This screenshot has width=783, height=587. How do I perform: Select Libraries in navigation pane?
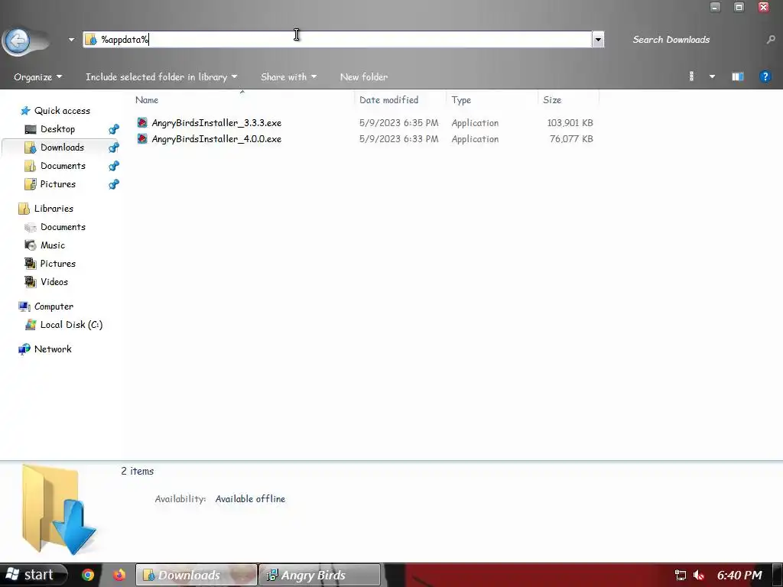coord(54,209)
